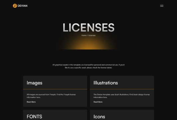Open Read More in Illustrations card
This screenshot has height=120, width=177.
(x=98, y=102)
